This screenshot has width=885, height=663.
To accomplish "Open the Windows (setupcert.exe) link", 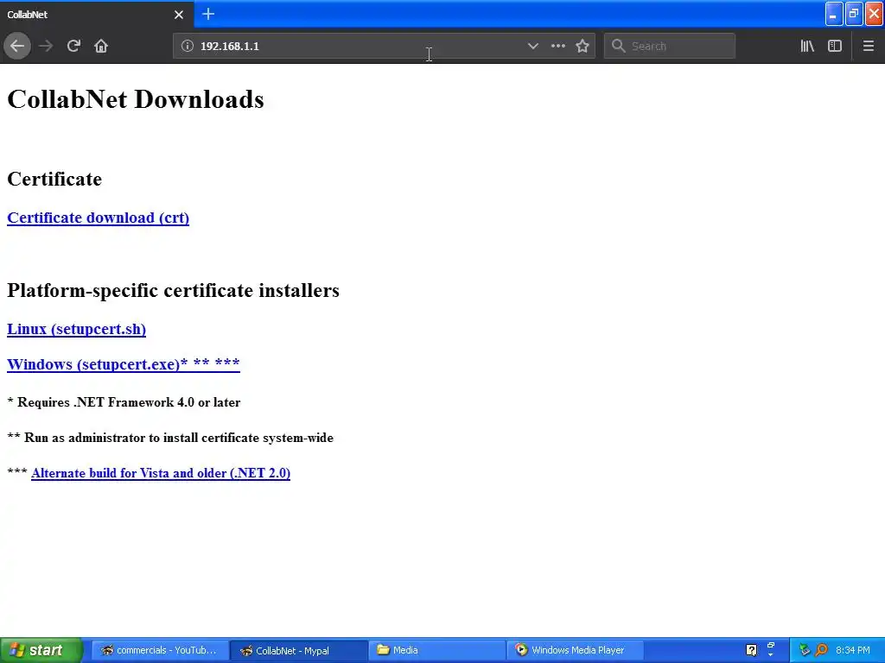I will (x=124, y=363).
